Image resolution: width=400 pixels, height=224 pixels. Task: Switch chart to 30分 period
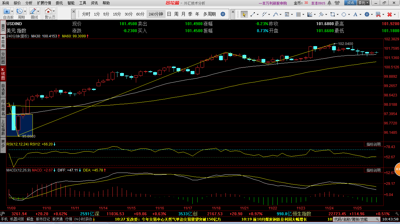129,14
